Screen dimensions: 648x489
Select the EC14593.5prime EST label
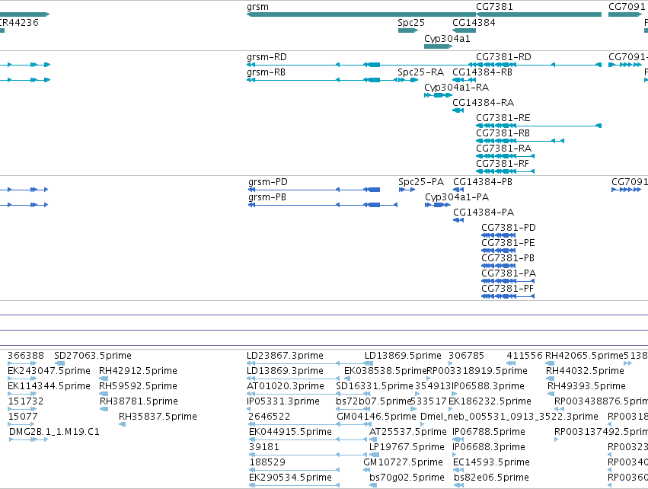click(491, 462)
